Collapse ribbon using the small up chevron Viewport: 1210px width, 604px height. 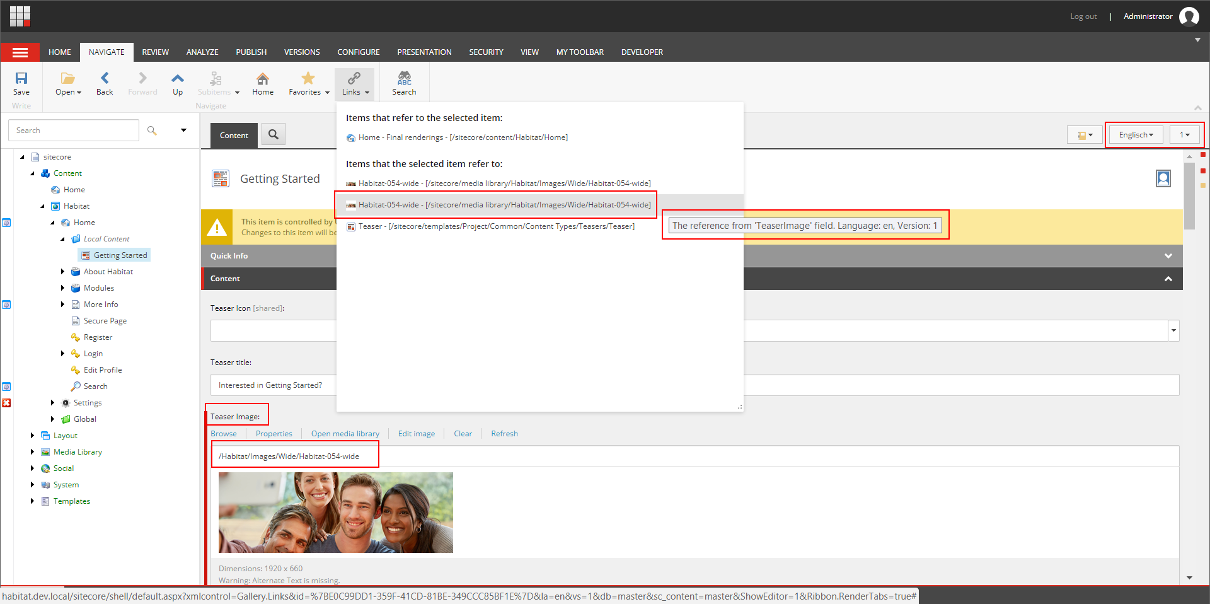click(1197, 108)
